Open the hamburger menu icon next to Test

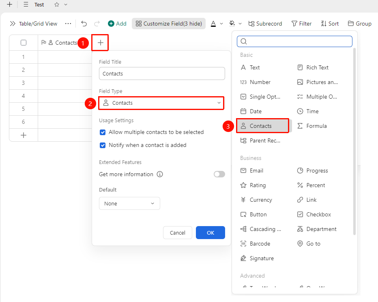coord(26,4)
